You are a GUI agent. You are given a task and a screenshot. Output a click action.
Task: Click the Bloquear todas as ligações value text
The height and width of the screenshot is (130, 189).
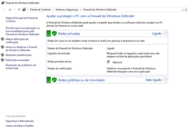(x=133, y=55)
